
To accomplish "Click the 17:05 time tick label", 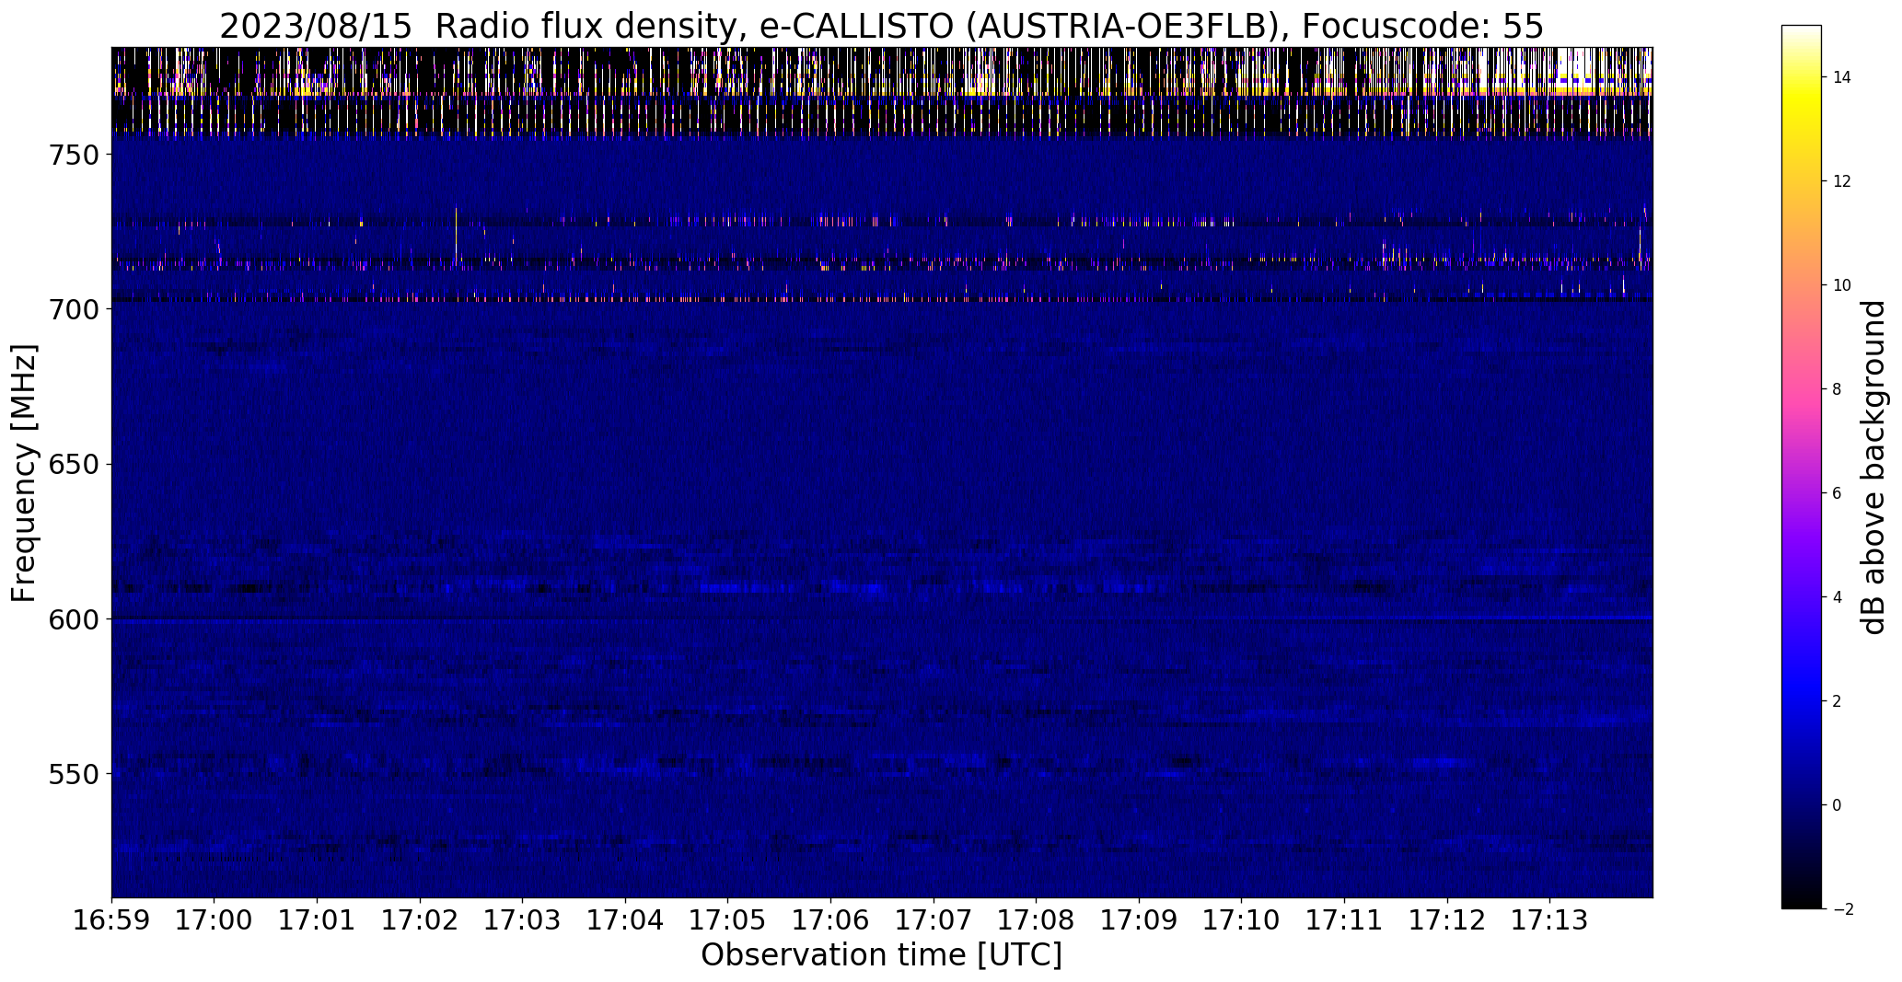I will [x=728, y=920].
